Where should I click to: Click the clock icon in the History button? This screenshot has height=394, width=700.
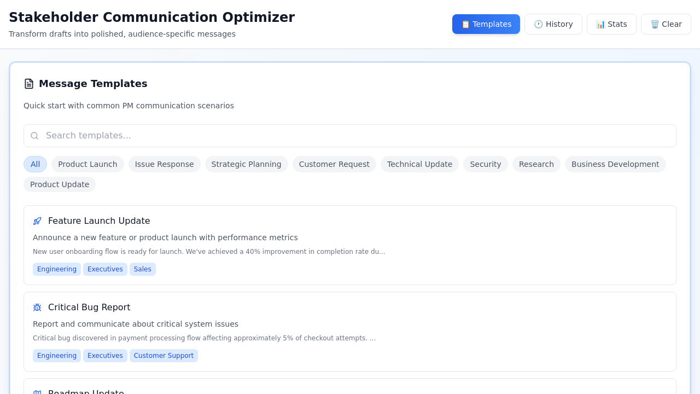coord(538,24)
